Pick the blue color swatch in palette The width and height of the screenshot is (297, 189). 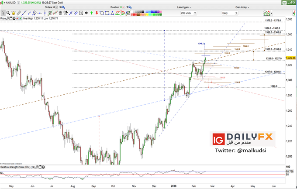[x=152, y=12]
